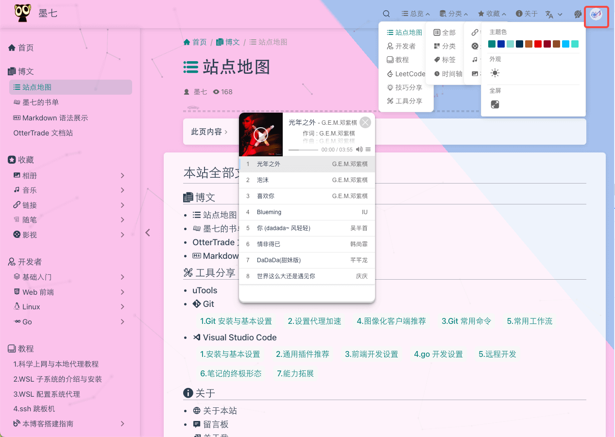Toggle fullscreen mode under 全屏
615x437 pixels.
tap(495, 104)
